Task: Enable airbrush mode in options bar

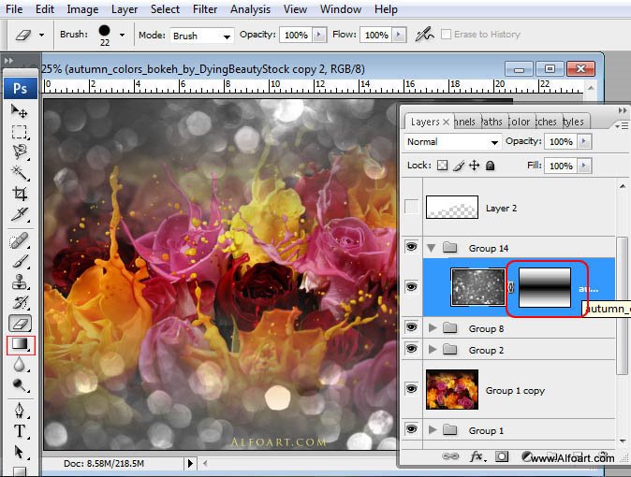Action: 424,35
